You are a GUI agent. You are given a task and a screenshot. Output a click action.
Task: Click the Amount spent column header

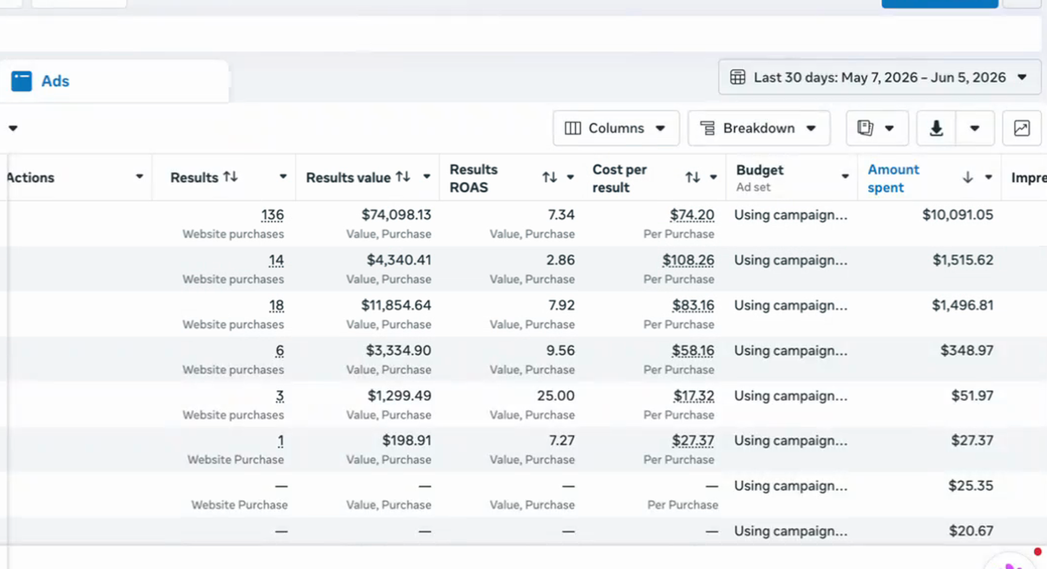click(893, 178)
